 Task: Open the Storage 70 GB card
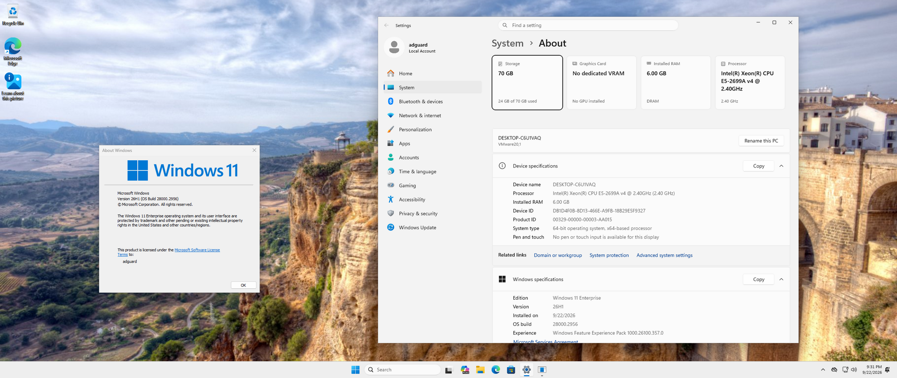[x=527, y=82]
